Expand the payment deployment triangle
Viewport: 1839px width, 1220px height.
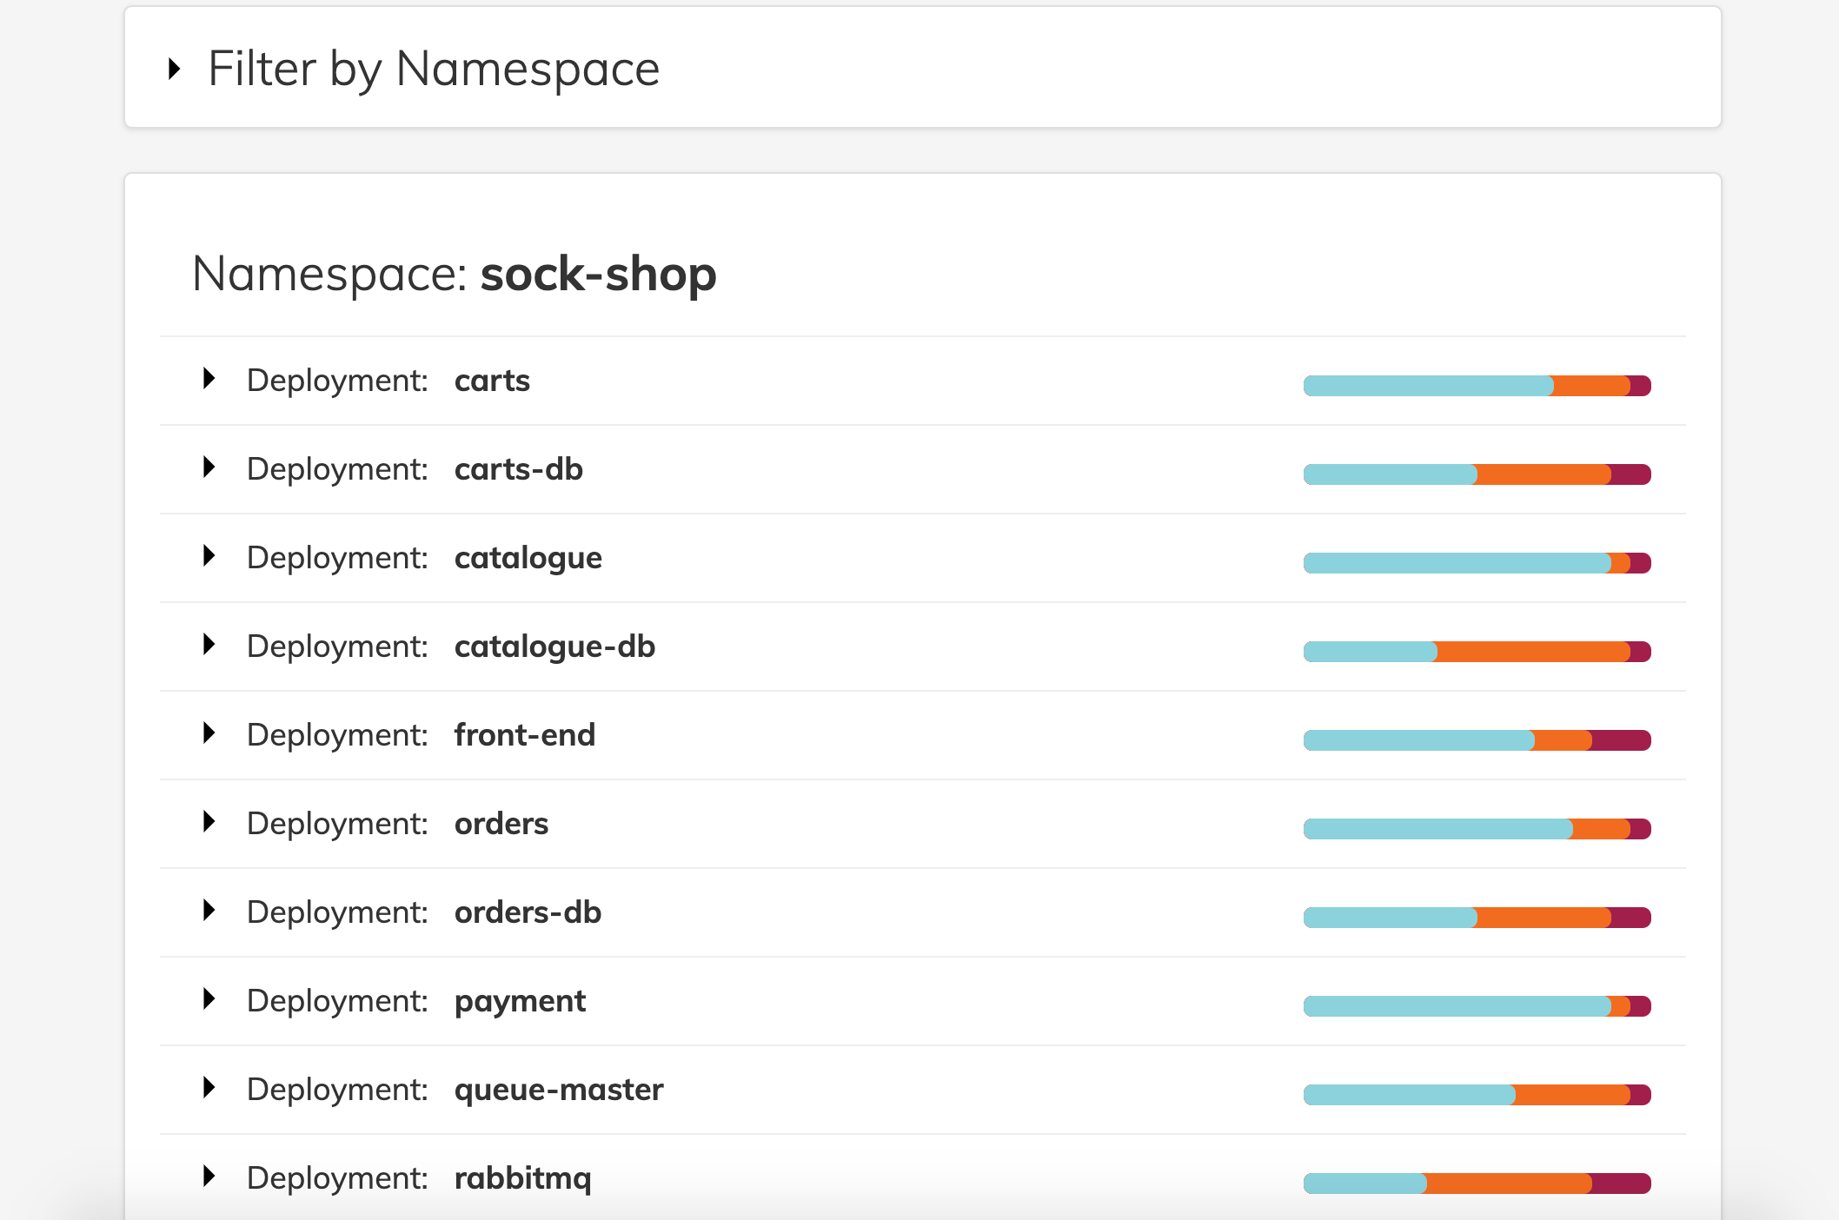[x=209, y=998]
